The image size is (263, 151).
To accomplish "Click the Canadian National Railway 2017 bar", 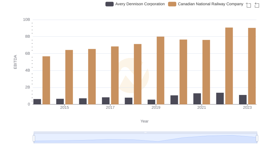I will click(x=115, y=75).
